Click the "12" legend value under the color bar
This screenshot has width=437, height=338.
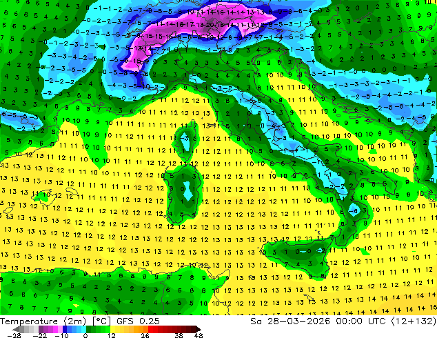pyautogui.click(x=112, y=335)
